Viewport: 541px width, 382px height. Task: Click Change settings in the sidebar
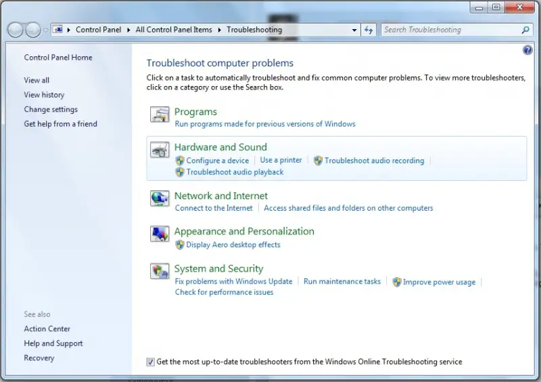pos(51,109)
